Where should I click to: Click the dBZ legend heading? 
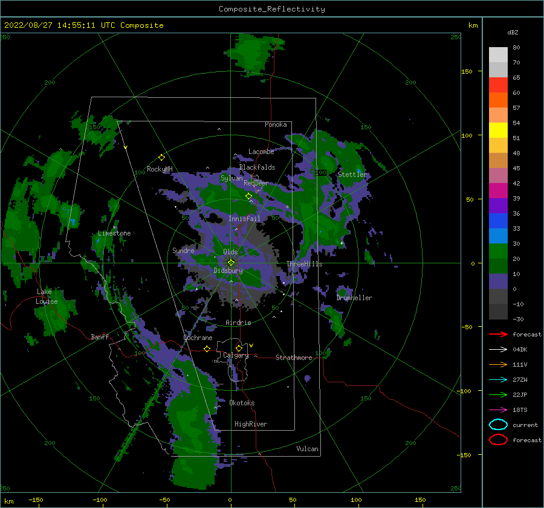pyautogui.click(x=513, y=32)
